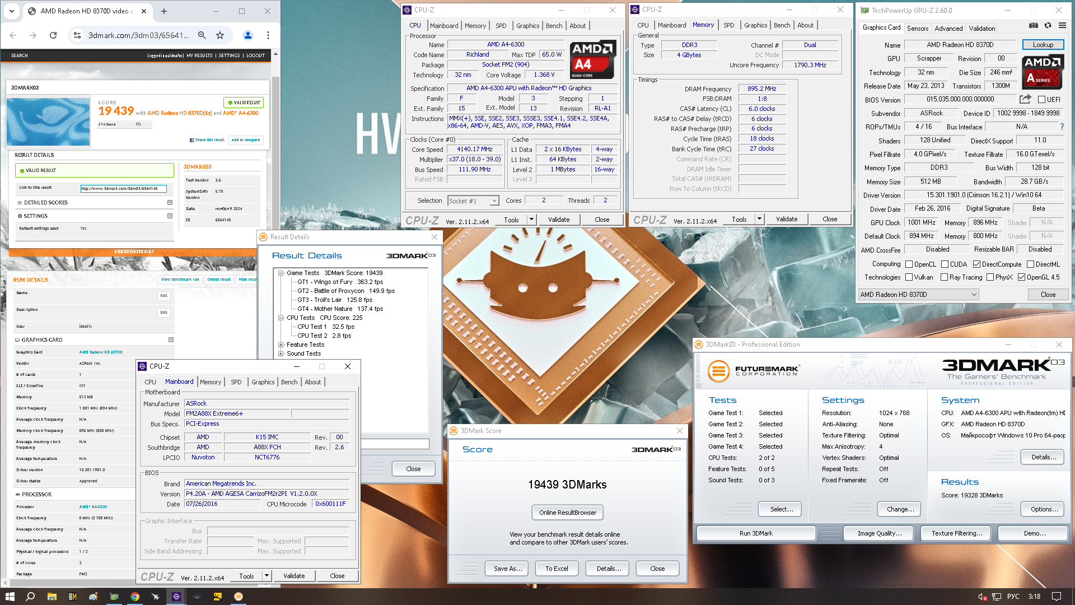Collapse the CPU Tests tree node
1075x605 pixels.
(x=281, y=318)
